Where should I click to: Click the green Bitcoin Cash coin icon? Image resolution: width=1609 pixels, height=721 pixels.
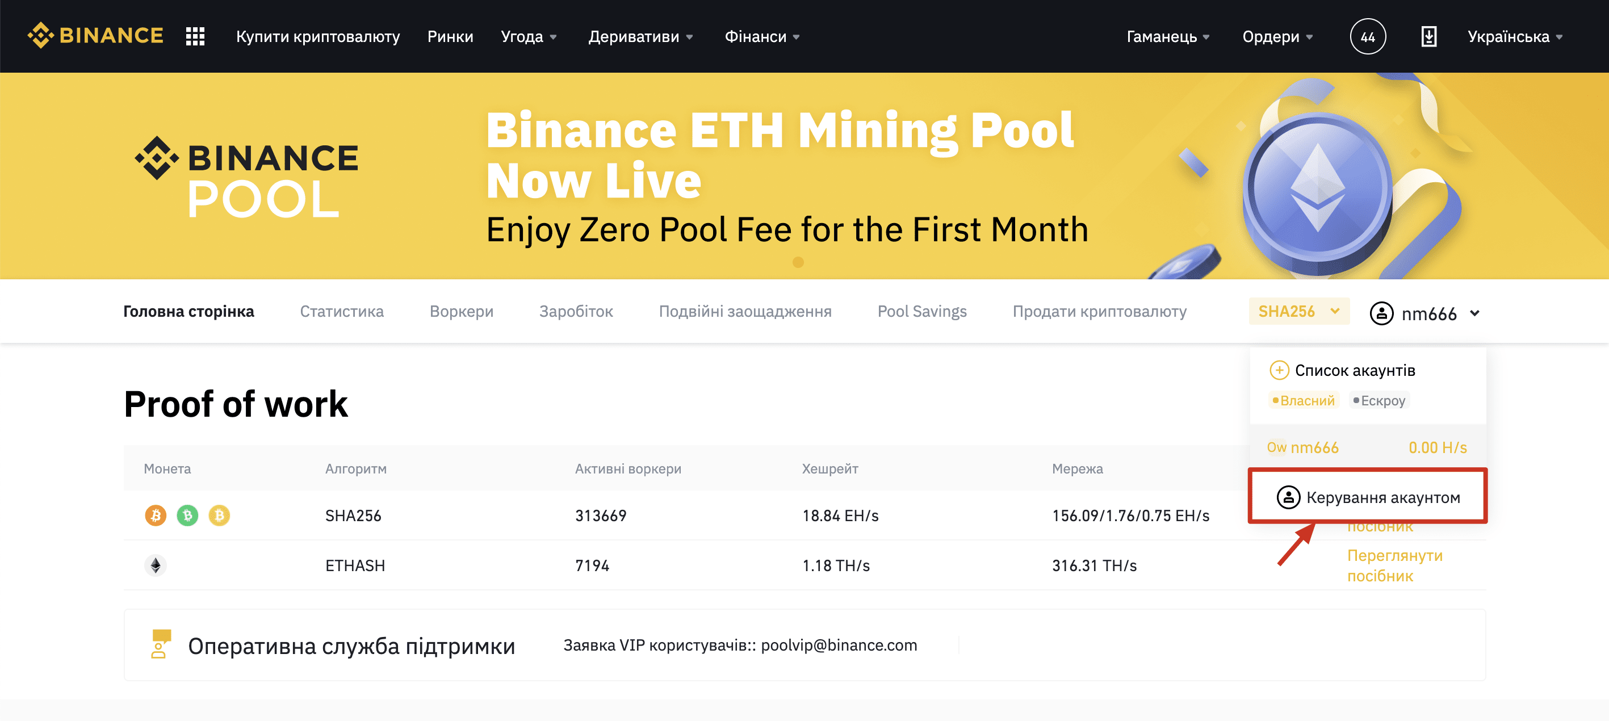click(x=187, y=515)
